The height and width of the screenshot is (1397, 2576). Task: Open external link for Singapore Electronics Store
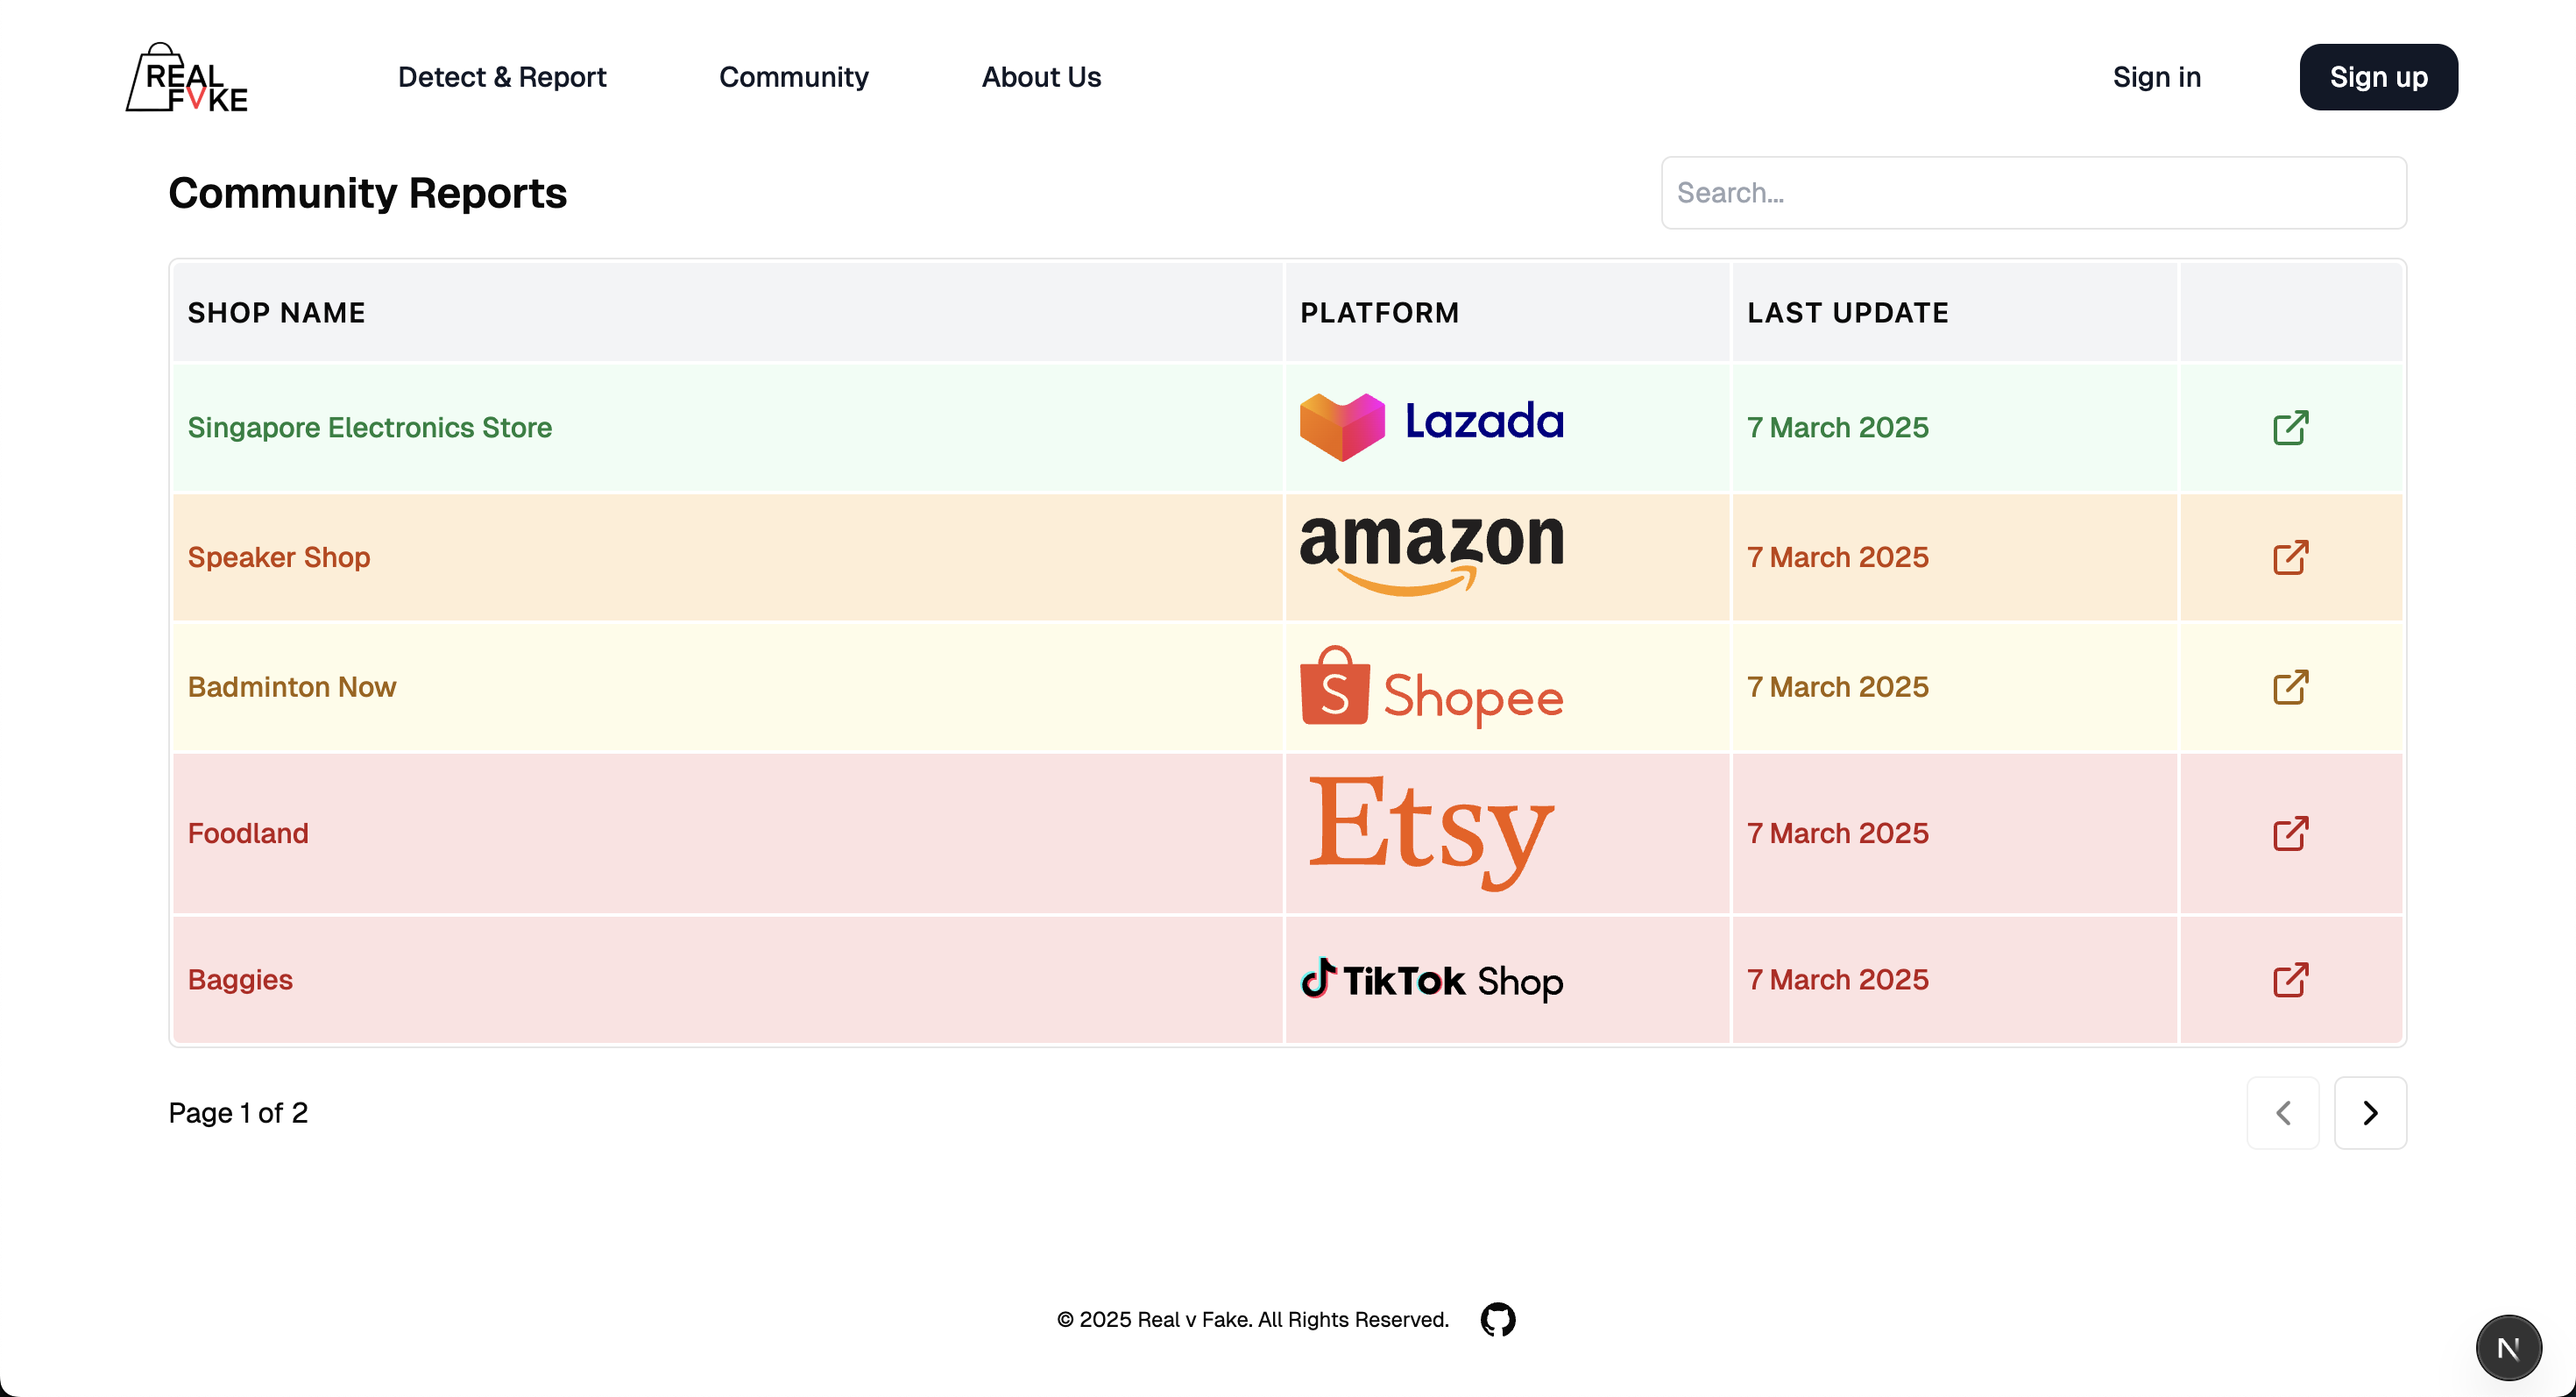coord(2291,427)
